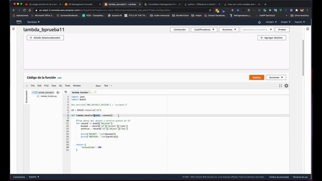Open the Otros favoritos bookmarks folder

tap(300, 16)
